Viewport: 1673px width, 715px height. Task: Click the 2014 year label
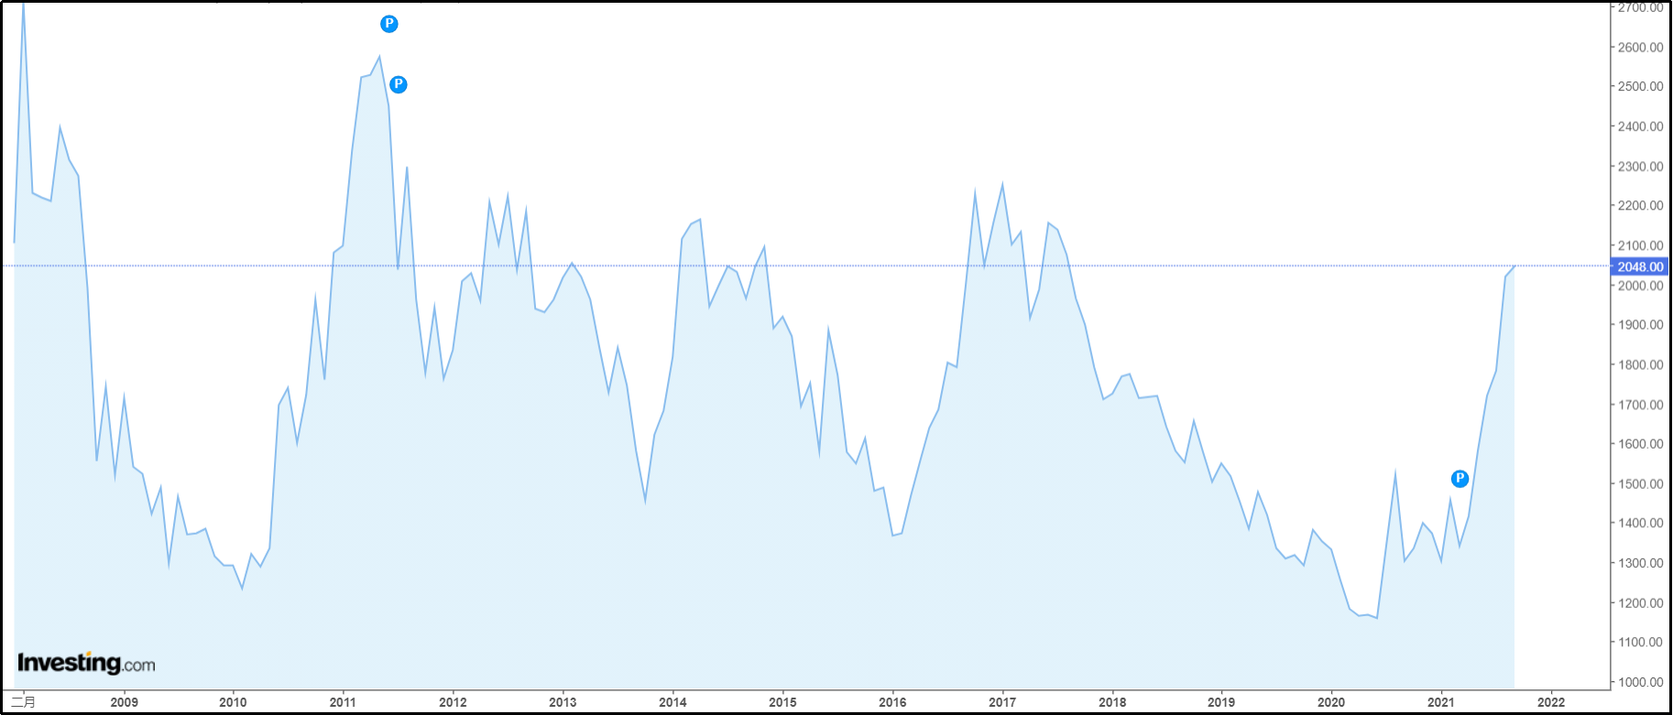point(672,702)
